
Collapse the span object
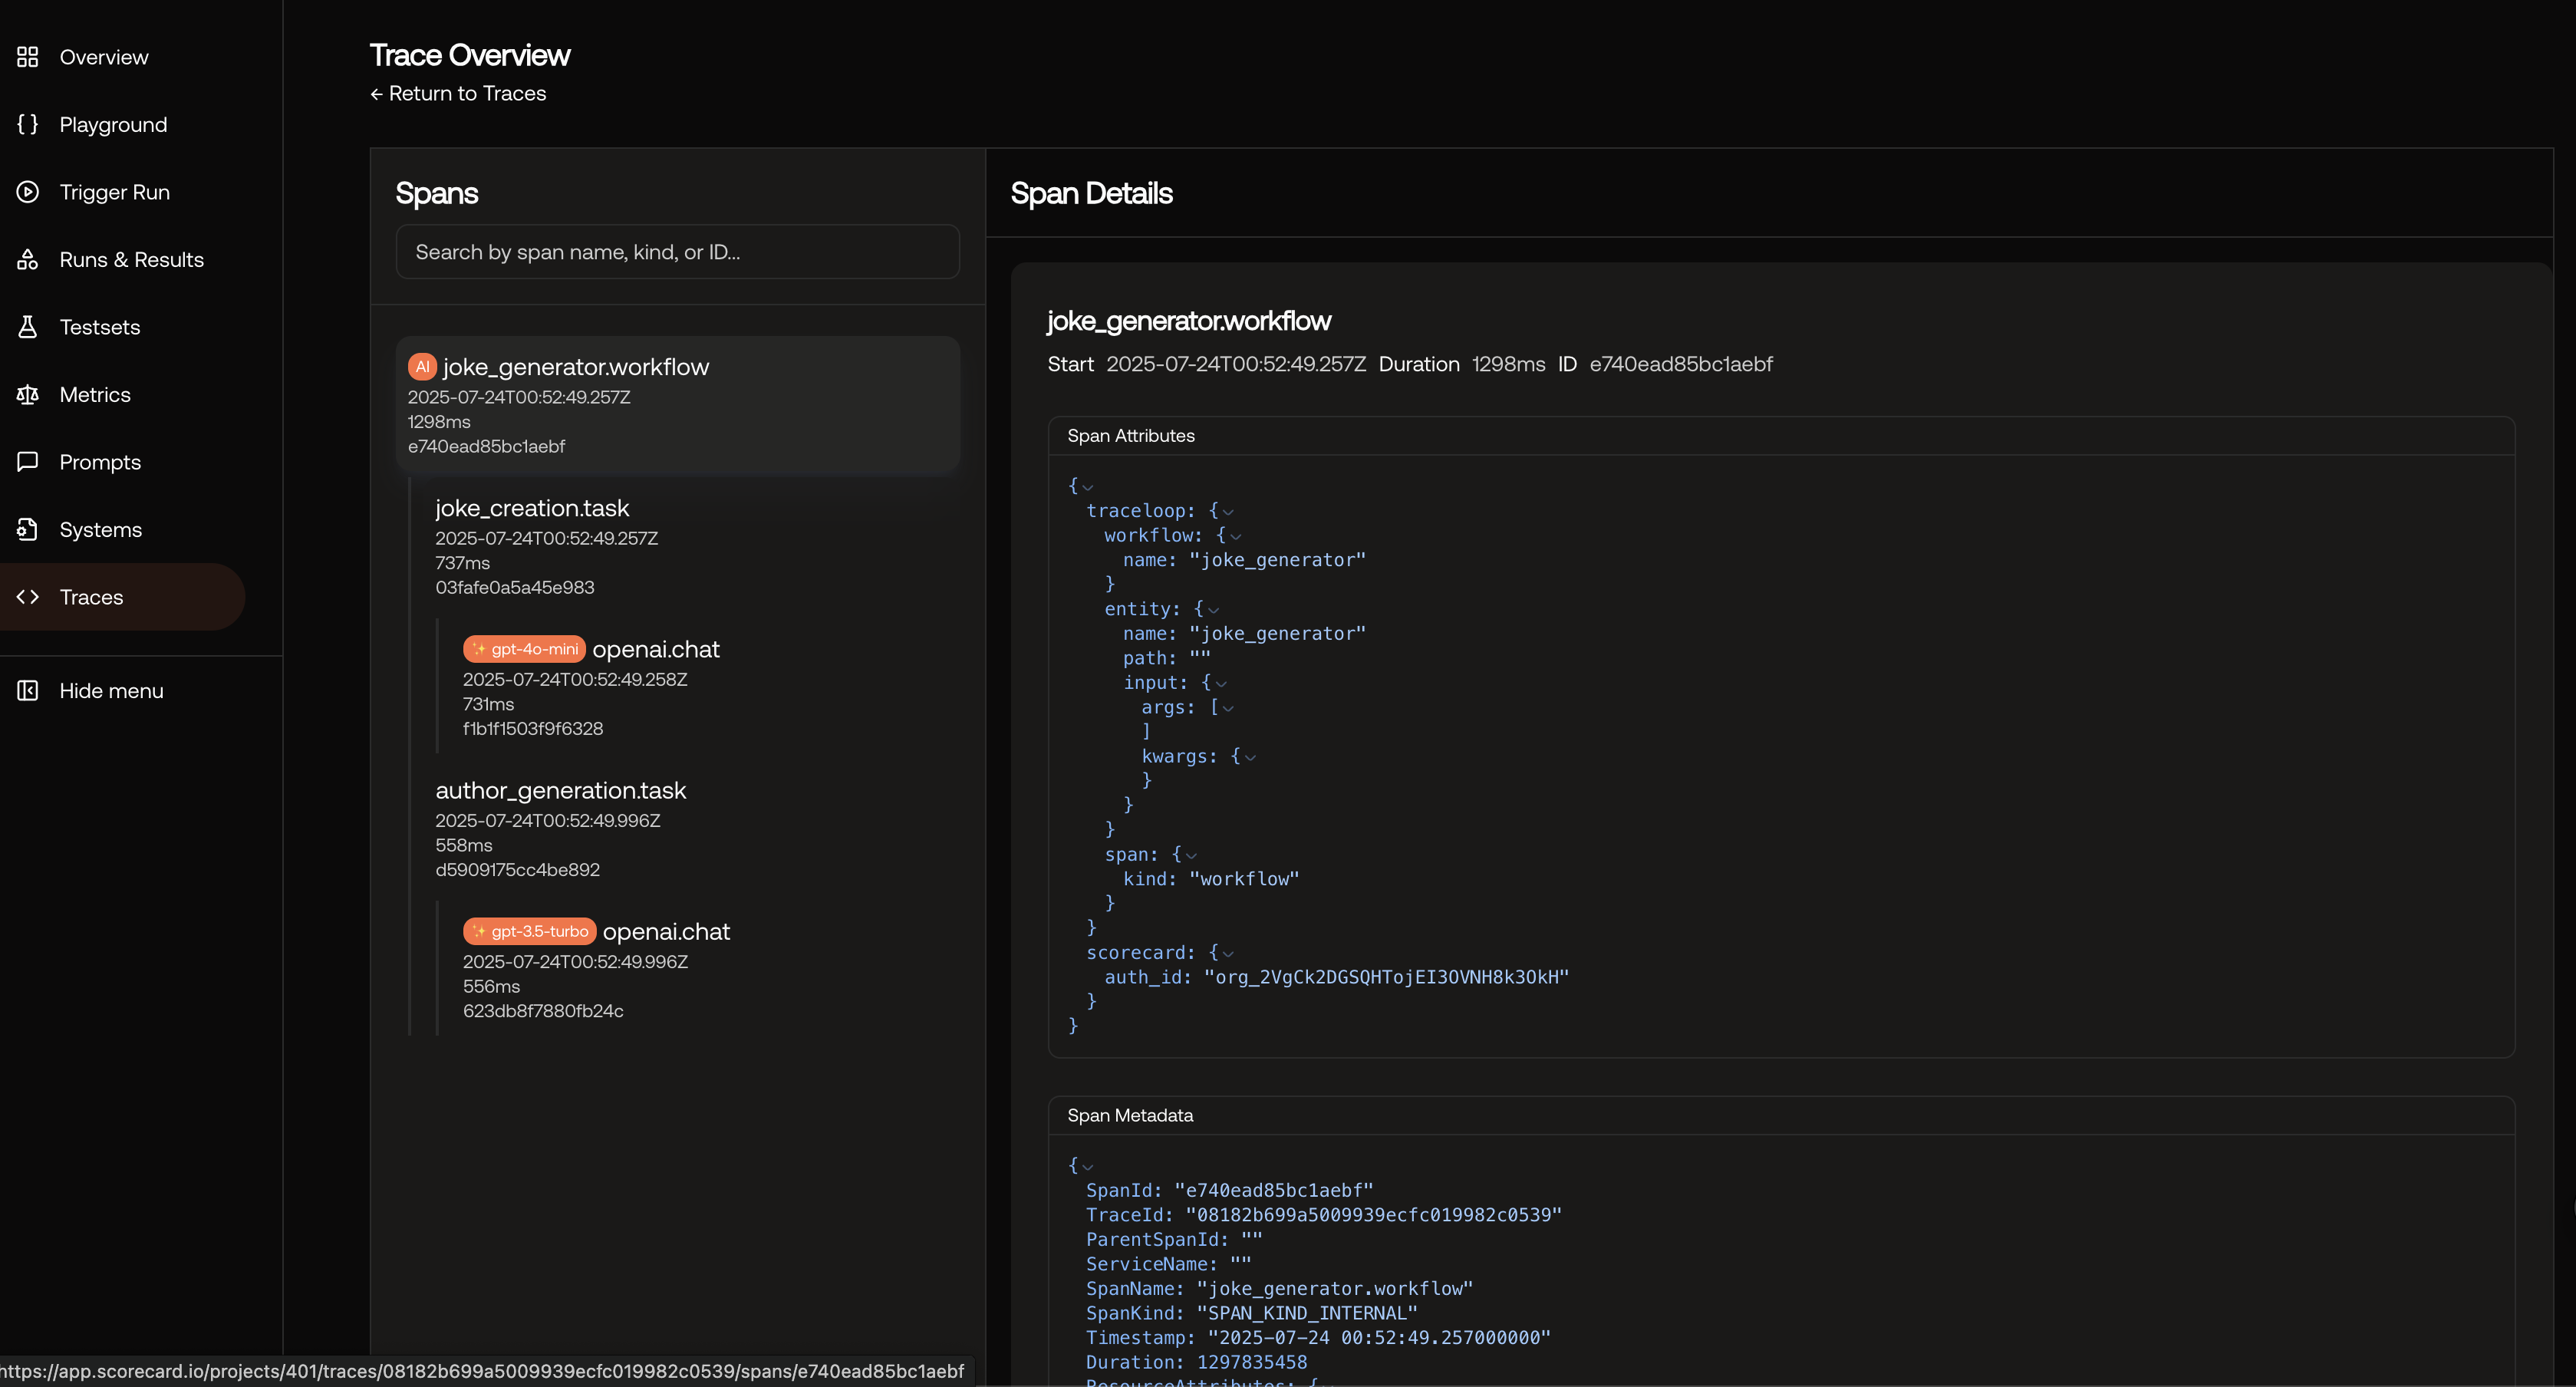point(1191,856)
